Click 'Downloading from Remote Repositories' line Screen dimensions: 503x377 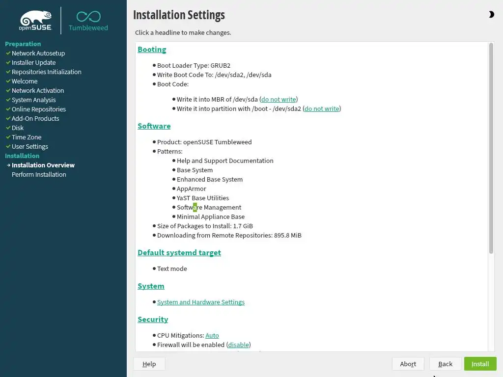pyautogui.click(x=229, y=235)
